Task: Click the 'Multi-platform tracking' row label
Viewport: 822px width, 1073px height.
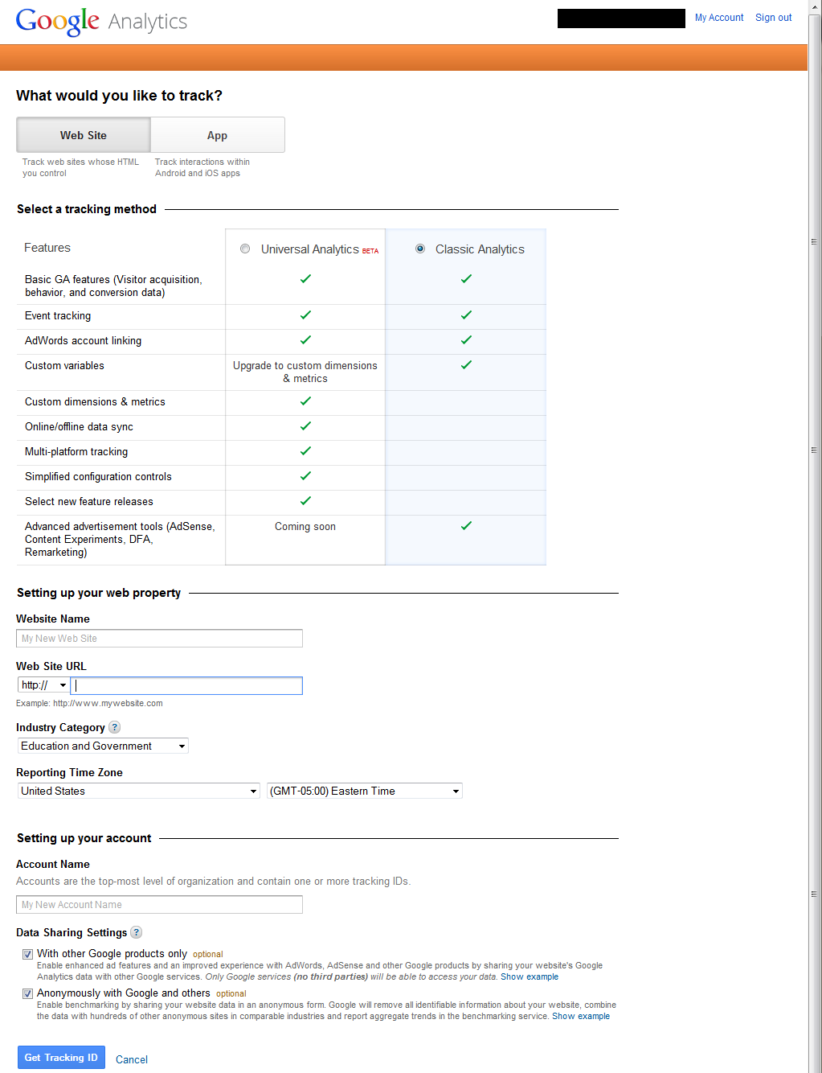Action: (x=76, y=452)
